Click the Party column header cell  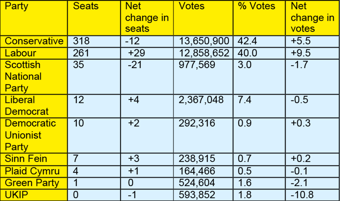(34, 18)
